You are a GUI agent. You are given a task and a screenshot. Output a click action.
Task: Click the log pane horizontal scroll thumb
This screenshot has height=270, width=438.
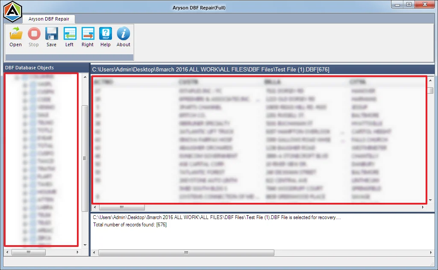pyautogui.click(x=186, y=252)
